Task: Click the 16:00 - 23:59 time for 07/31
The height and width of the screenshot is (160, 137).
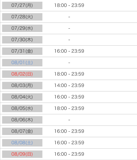Action: pyautogui.click(x=69, y=51)
